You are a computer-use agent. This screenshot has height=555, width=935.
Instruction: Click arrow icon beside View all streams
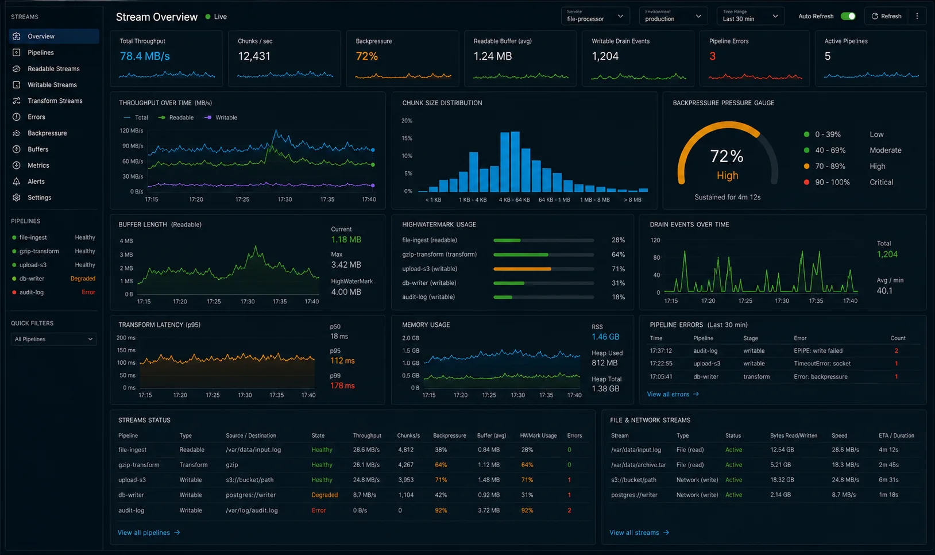[x=666, y=533]
